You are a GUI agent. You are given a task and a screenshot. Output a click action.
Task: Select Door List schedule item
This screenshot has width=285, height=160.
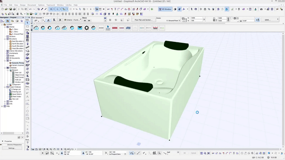coord(18,72)
